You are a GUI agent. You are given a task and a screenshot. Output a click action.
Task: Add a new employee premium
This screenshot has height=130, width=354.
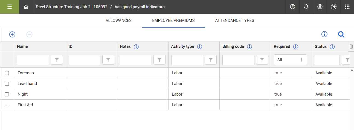12,34
